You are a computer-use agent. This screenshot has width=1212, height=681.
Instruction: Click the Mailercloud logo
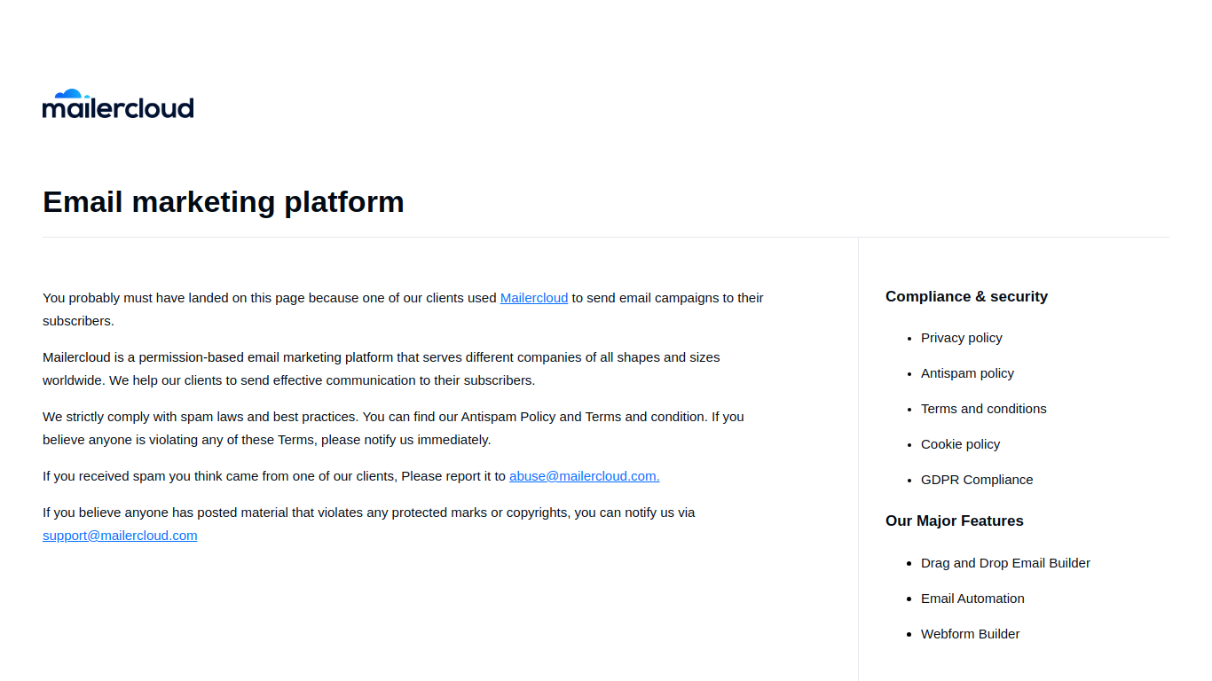118,105
